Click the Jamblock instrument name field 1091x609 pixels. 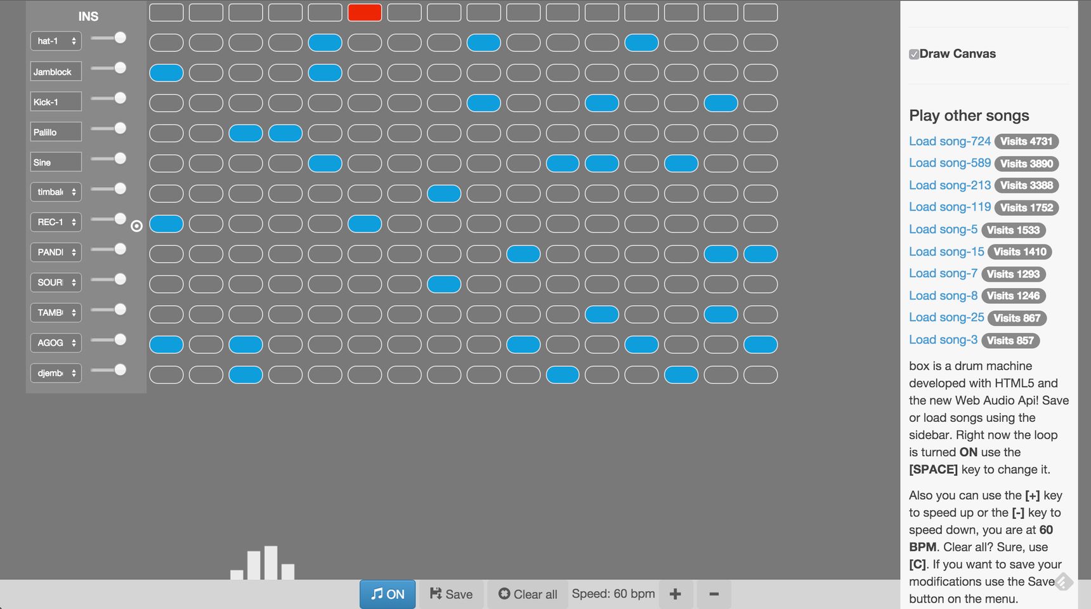coord(56,72)
